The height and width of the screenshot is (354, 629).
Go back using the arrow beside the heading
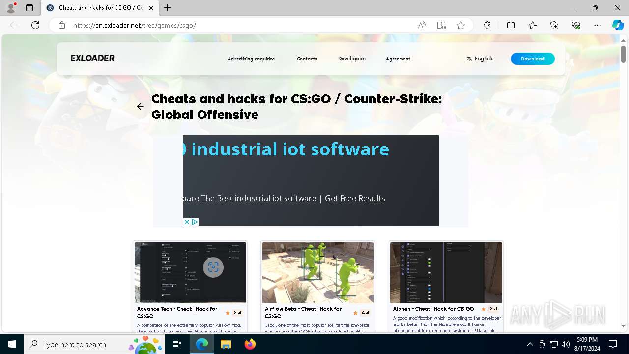(141, 106)
